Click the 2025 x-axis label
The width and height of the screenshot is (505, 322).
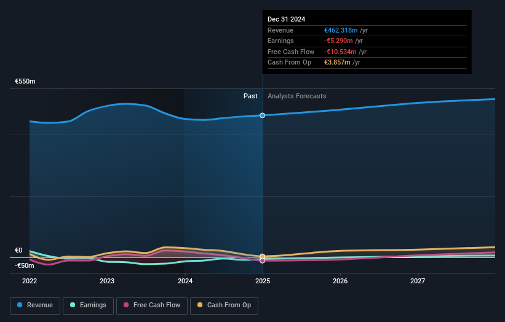click(263, 281)
